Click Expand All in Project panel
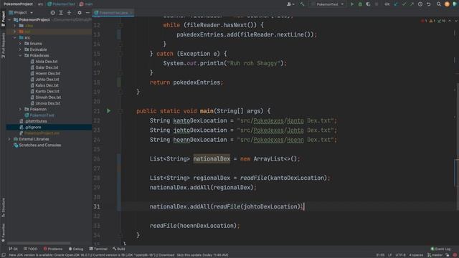 pyautogui.click(x=61, y=13)
